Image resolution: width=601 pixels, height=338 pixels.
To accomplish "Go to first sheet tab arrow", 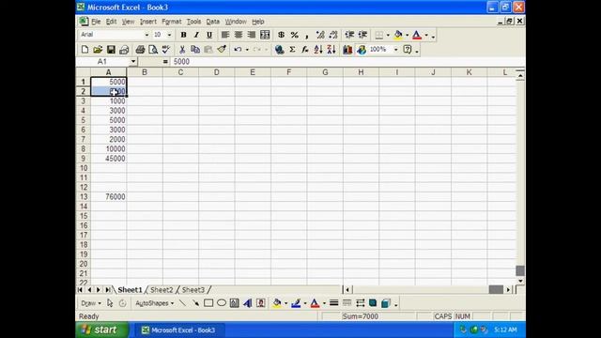I will point(80,290).
